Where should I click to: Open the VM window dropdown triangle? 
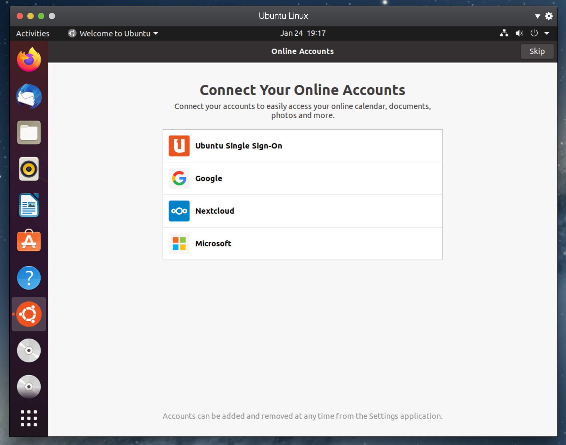(x=537, y=16)
